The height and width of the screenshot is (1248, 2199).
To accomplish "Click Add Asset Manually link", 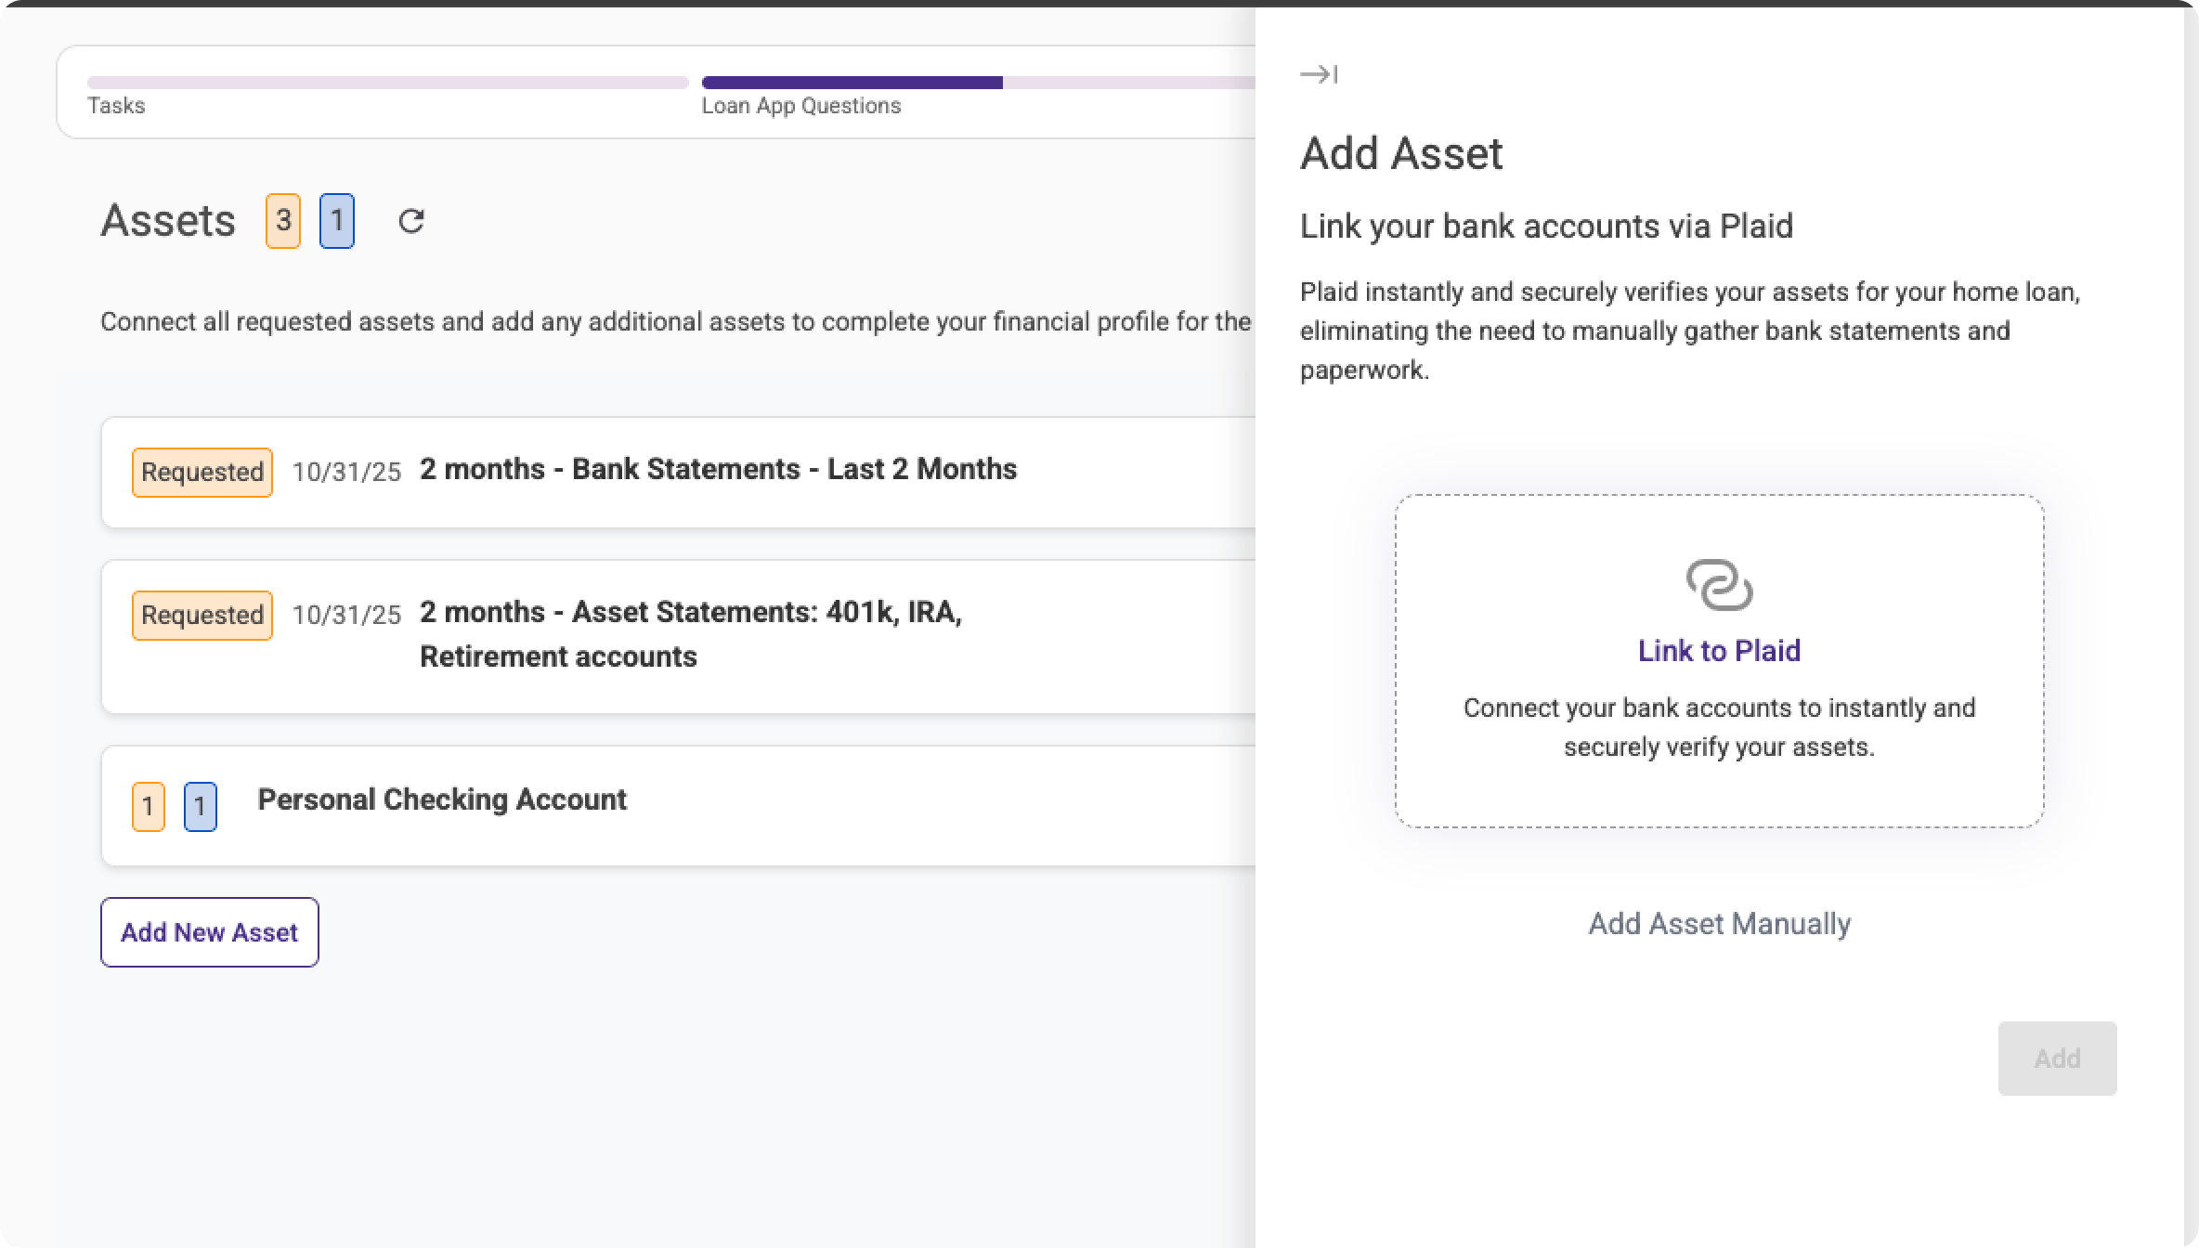I will tap(1719, 924).
